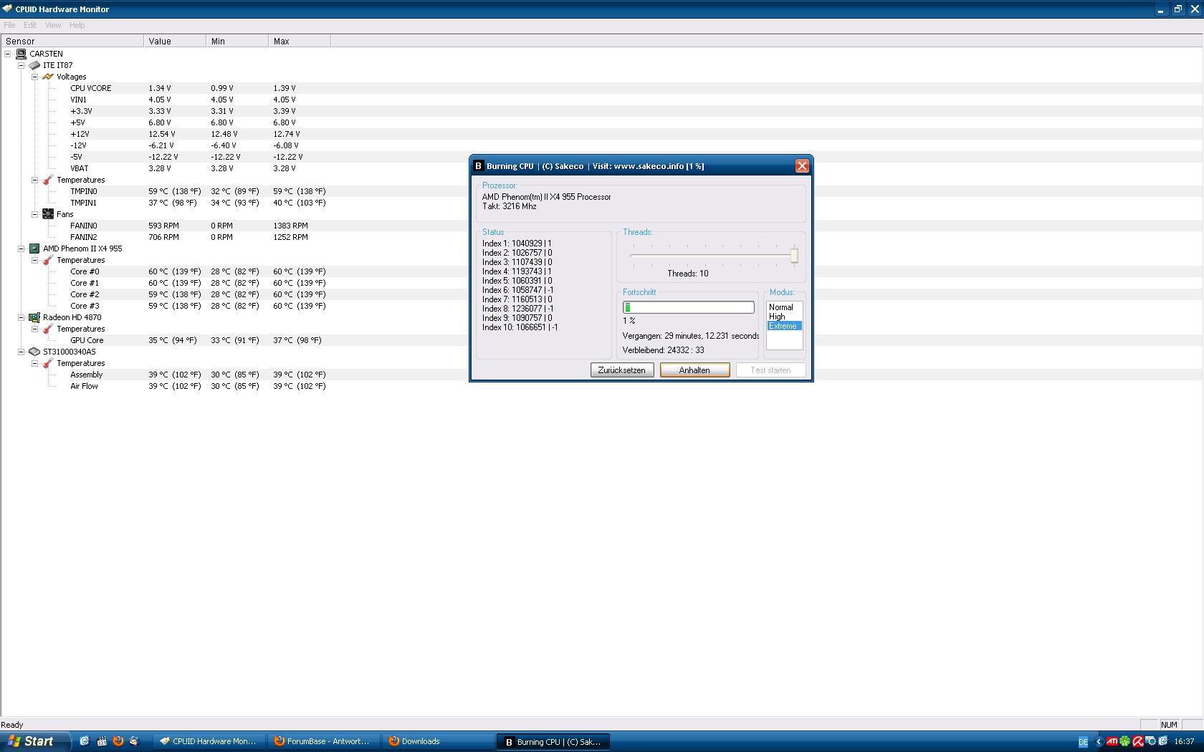1204x752 pixels.
Task: Click the ATI tray icon
Action: [x=1112, y=741]
